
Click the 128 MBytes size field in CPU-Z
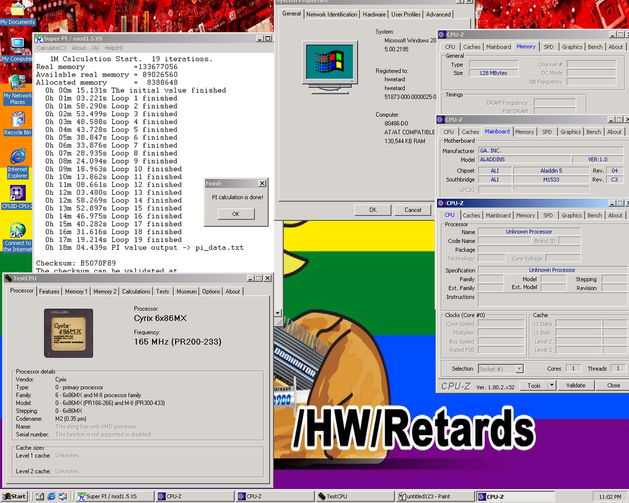(x=493, y=73)
